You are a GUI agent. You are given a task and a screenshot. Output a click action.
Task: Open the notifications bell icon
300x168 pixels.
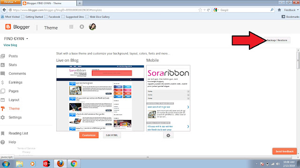pos(82,27)
